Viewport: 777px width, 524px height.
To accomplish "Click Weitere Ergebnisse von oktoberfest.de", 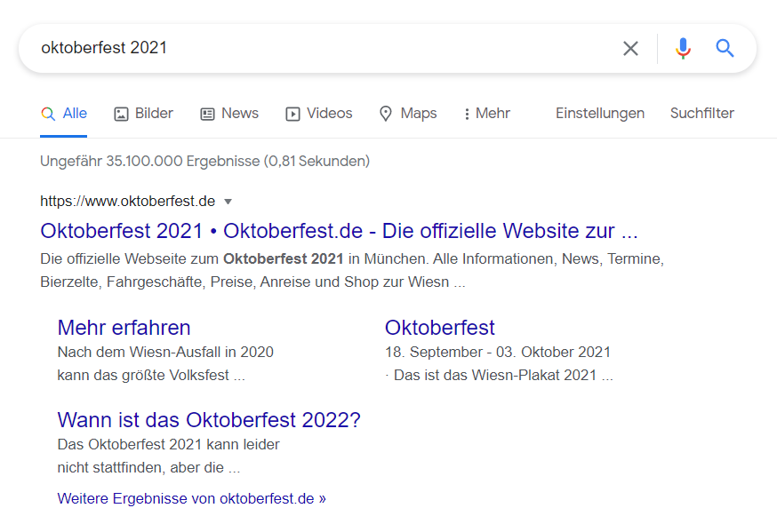I will pos(192,498).
